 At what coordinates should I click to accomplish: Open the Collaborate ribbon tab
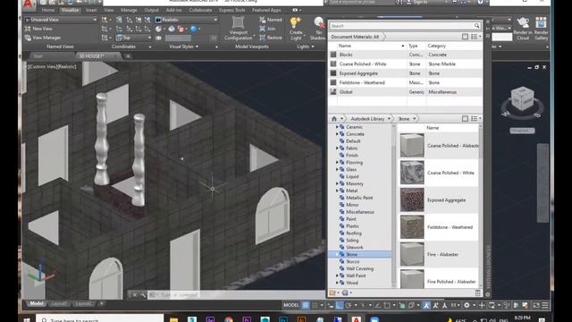point(200,10)
